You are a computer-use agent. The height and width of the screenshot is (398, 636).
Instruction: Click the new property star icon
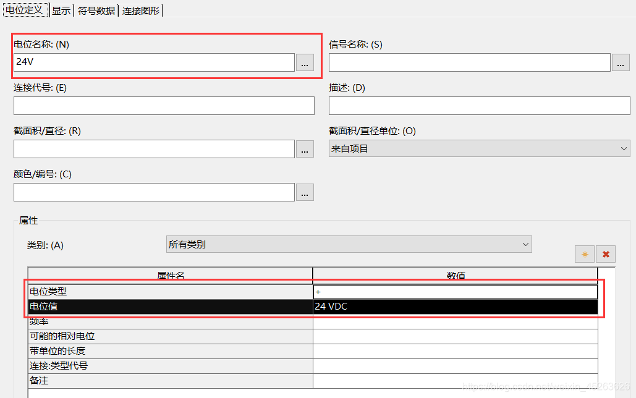pos(584,254)
